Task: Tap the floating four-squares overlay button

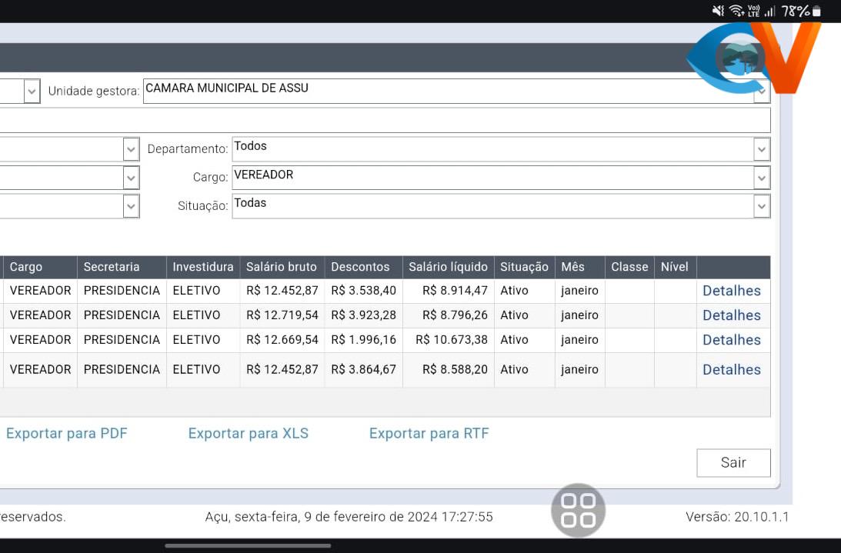Action: [578, 510]
